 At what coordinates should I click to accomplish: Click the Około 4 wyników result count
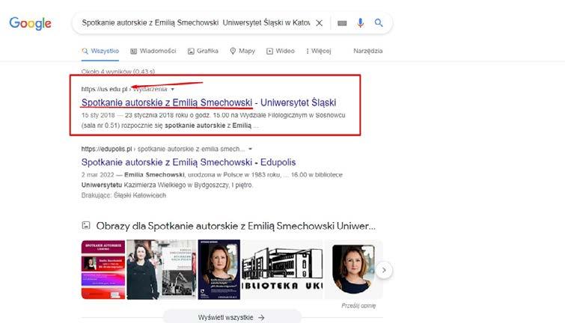(x=118, y=72)
